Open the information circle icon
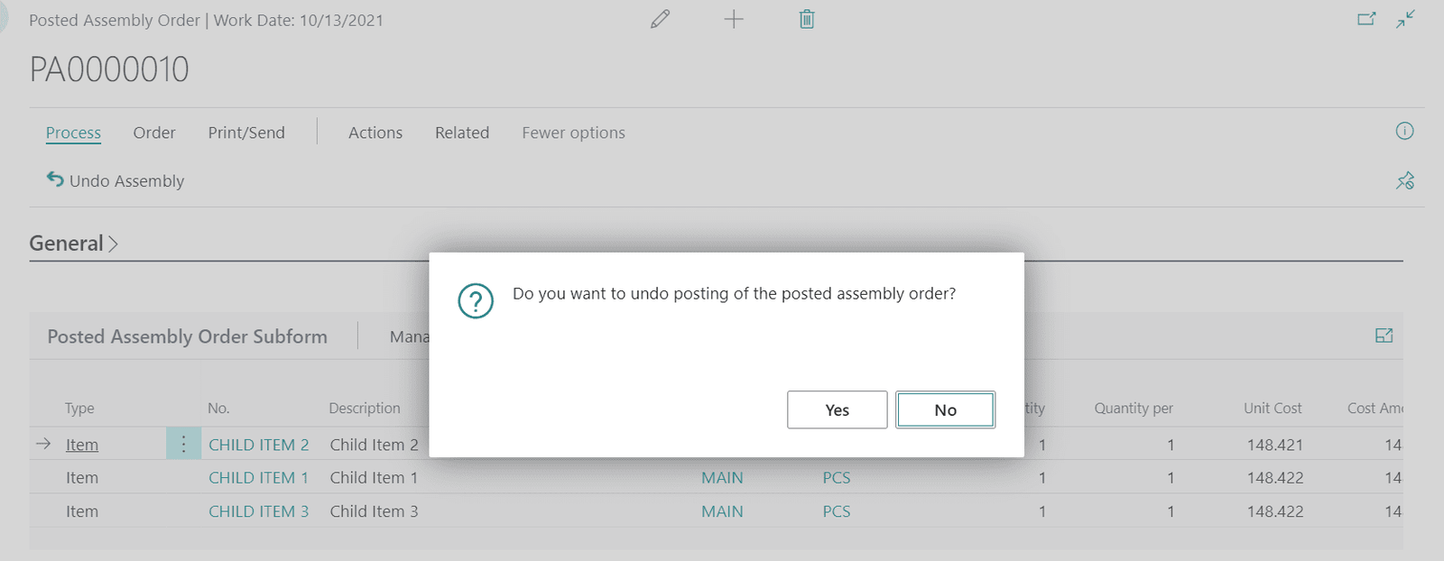The height and width of the screenshot is (561, 1444). [1404, 132]
